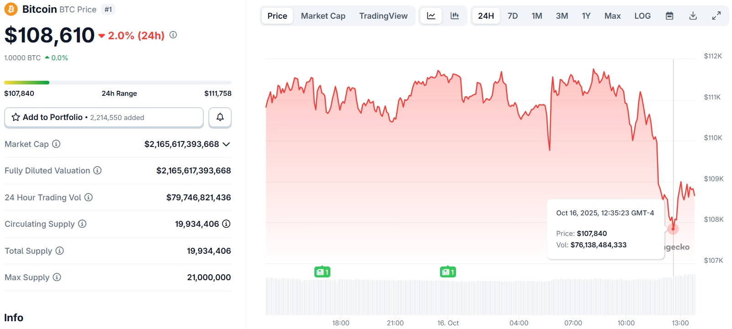Switch to the Market Cap tab
The height and width of the screenshot is (329, 732).
coord(323,16)
